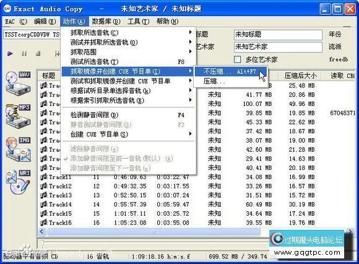The width and height of the screenshot is (359, 264).
Task: Click the IMG copy image icon
Action: pos(18,149)
